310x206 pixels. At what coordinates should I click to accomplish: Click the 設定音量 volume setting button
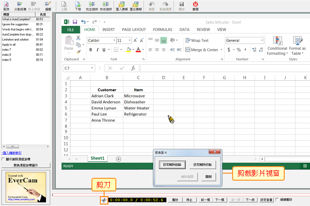click(x=266, y=199)
